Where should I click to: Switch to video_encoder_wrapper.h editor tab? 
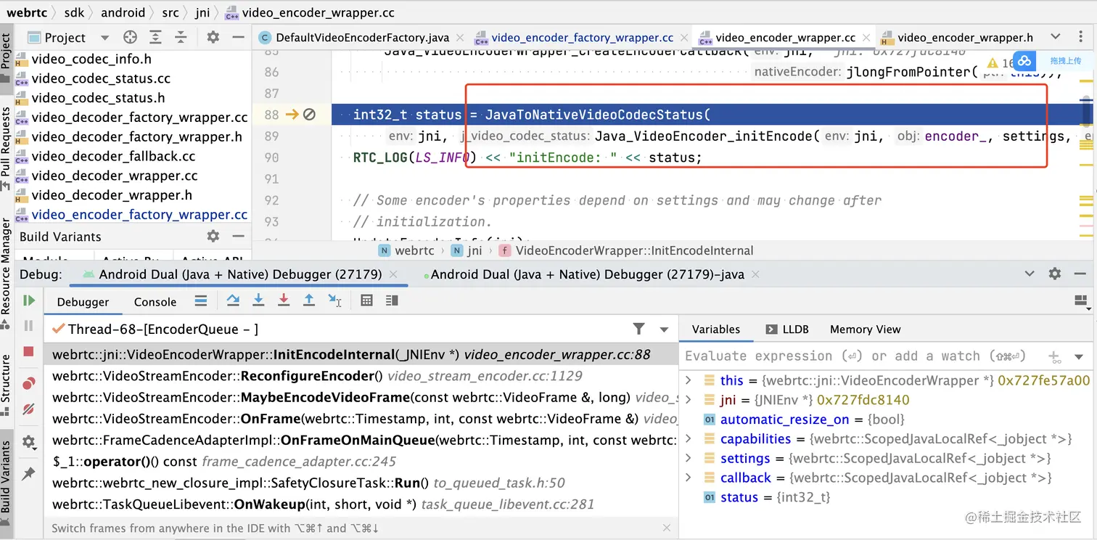(957, 38)
